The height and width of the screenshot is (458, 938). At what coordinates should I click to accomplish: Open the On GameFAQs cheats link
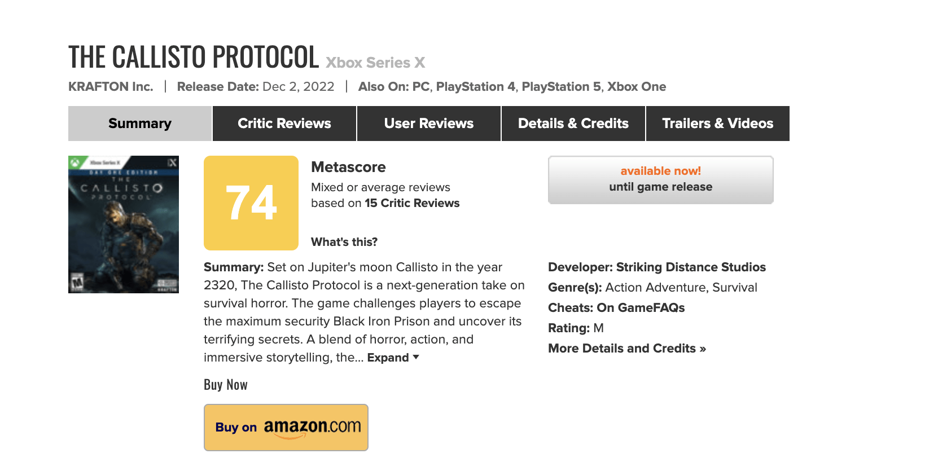pyautogui.click(x=641, y=308)
